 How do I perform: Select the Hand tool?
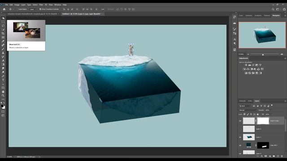point(3,92)
